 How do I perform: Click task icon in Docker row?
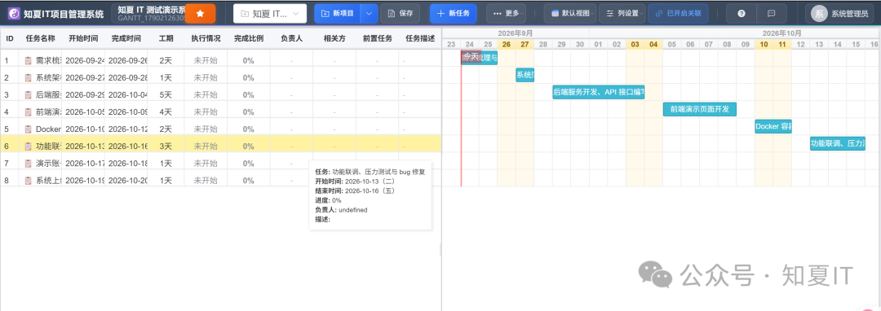tap(28, 129)
